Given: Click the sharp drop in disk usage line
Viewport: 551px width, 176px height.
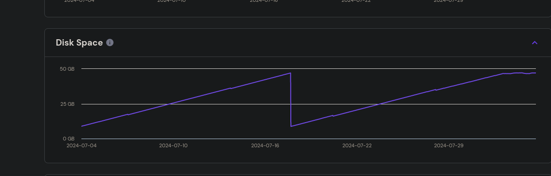Looking at the screenshot, I should pyautogui.click(x=291, y=99).
